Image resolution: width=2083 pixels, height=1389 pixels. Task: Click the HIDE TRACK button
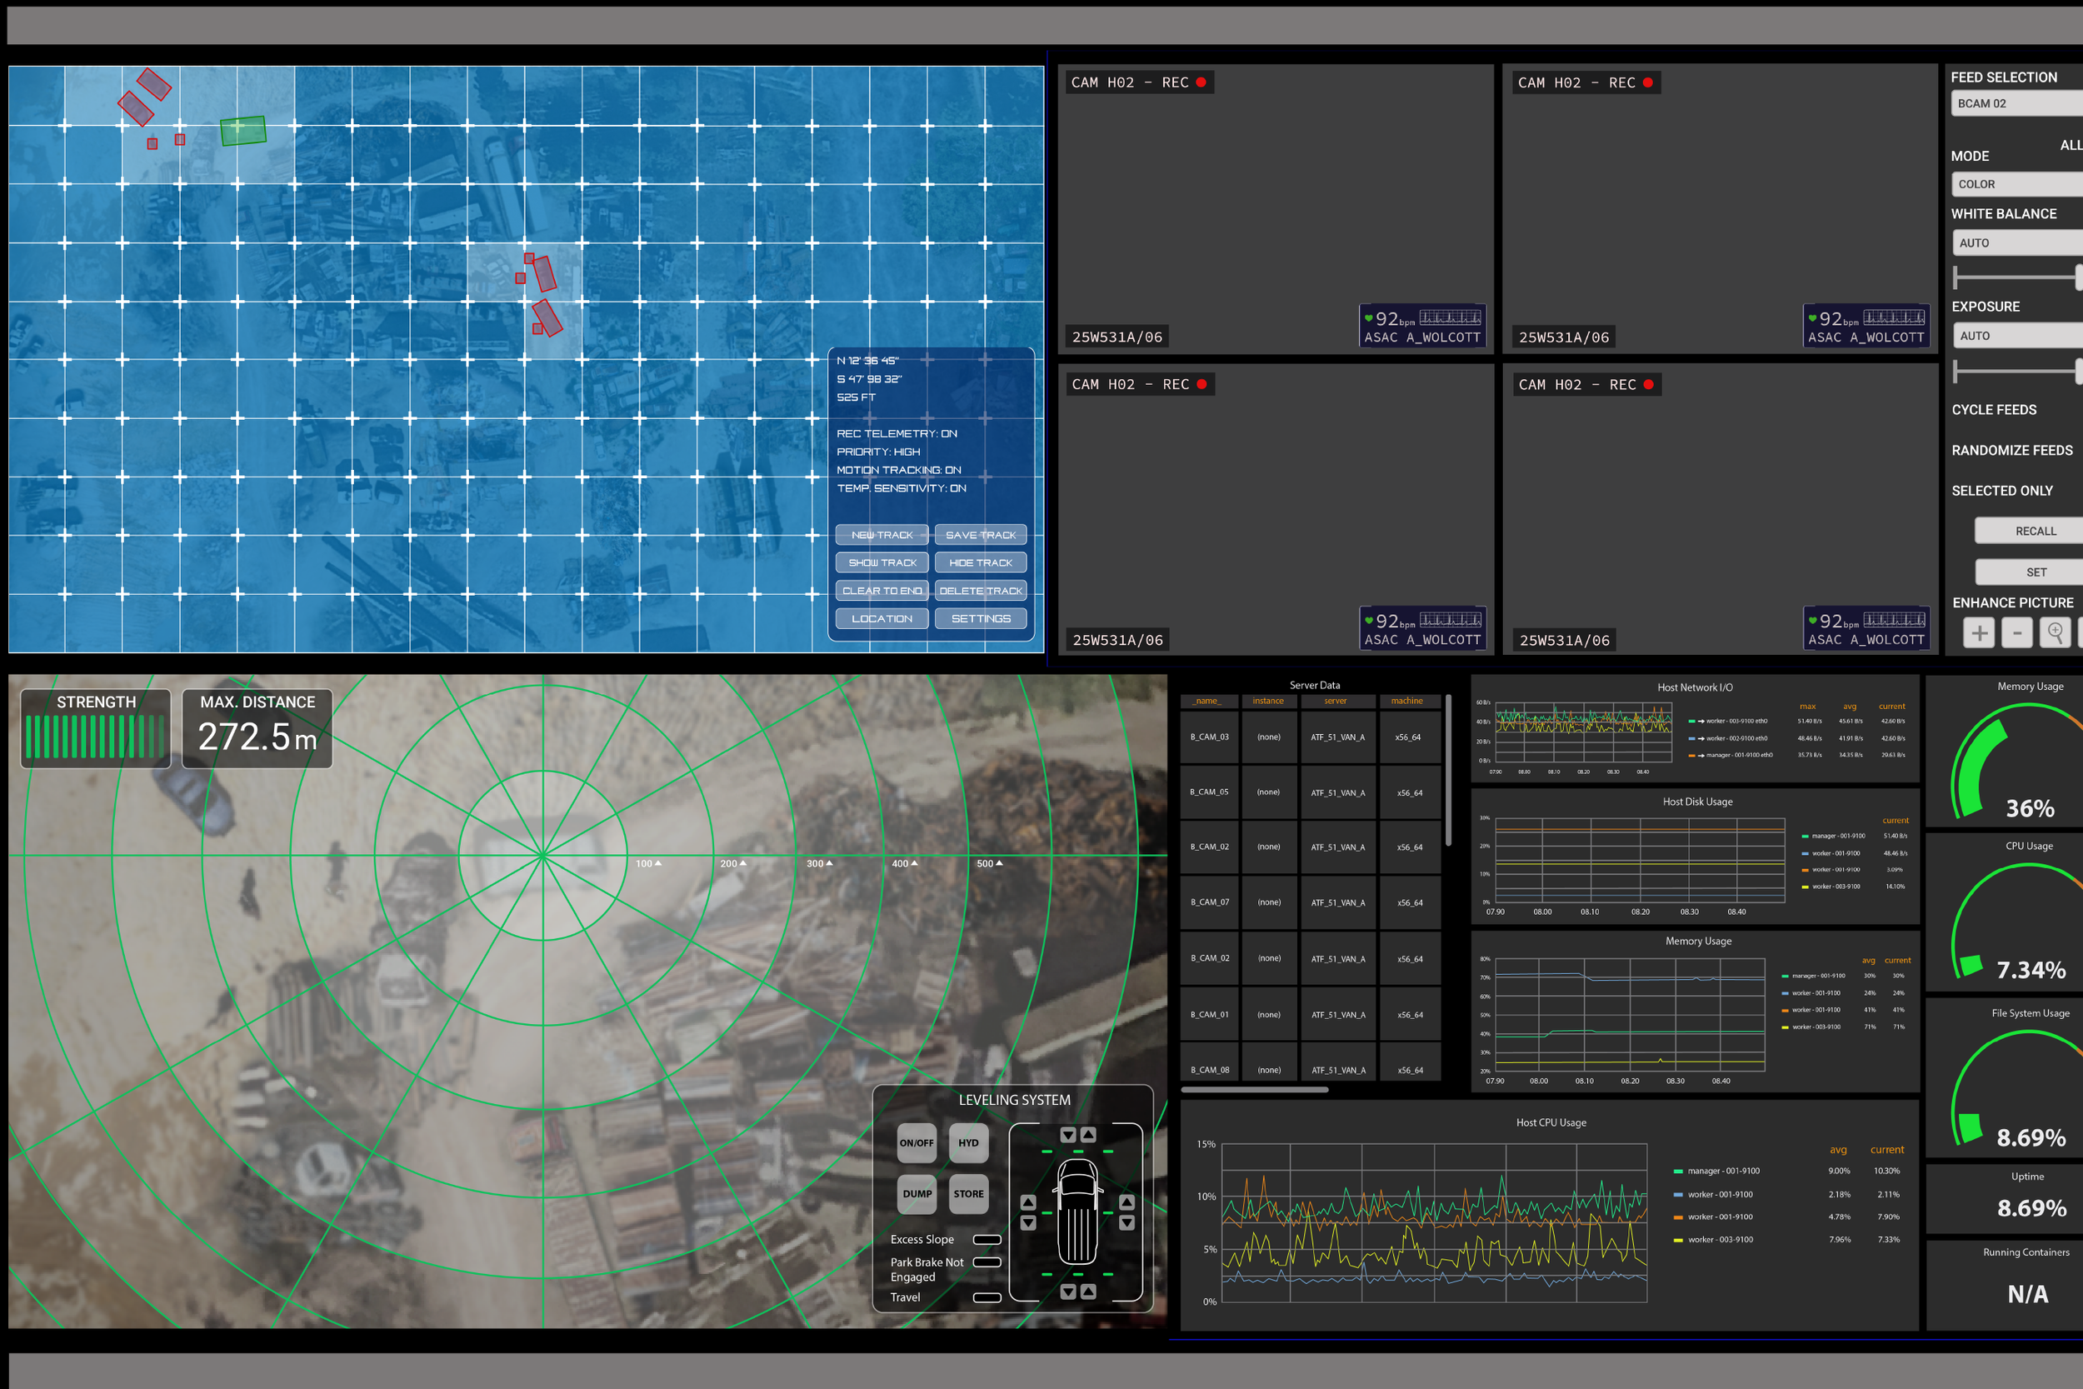click(x=981, y=562)
